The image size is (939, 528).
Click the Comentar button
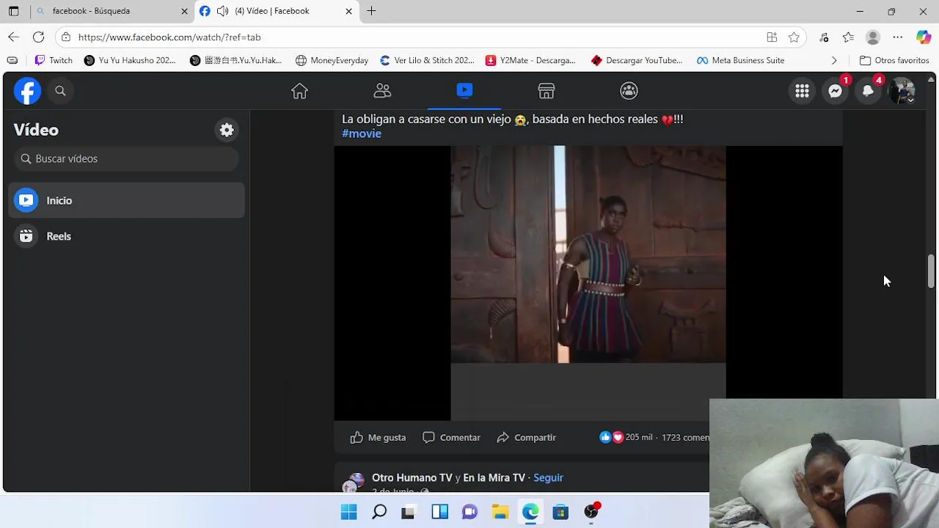point(451,437)
